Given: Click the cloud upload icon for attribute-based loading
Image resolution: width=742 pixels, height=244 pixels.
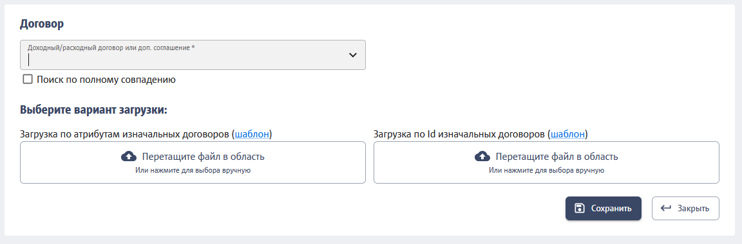Looking at the screenshot, I should point(129,156).
